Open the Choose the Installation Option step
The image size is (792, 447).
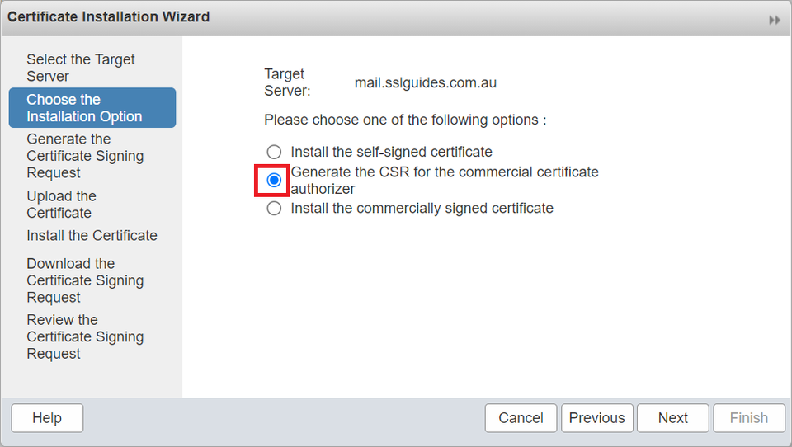(84, 108)
